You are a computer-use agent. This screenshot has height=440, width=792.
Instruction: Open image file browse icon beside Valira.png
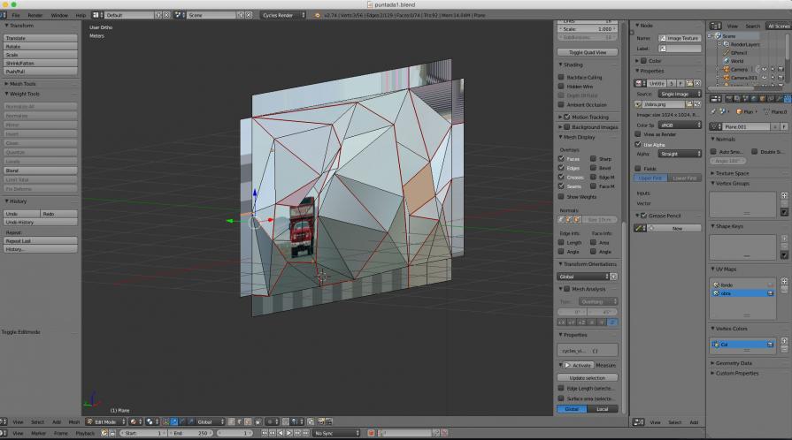[x=688, y=104]
